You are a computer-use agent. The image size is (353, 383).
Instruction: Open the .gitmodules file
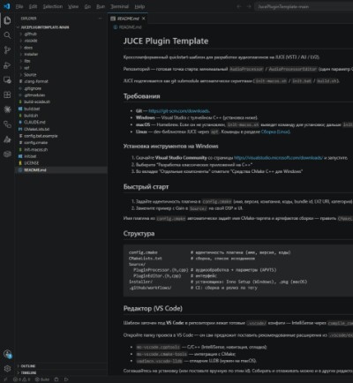pyautogui.click(x=61, y=95)
